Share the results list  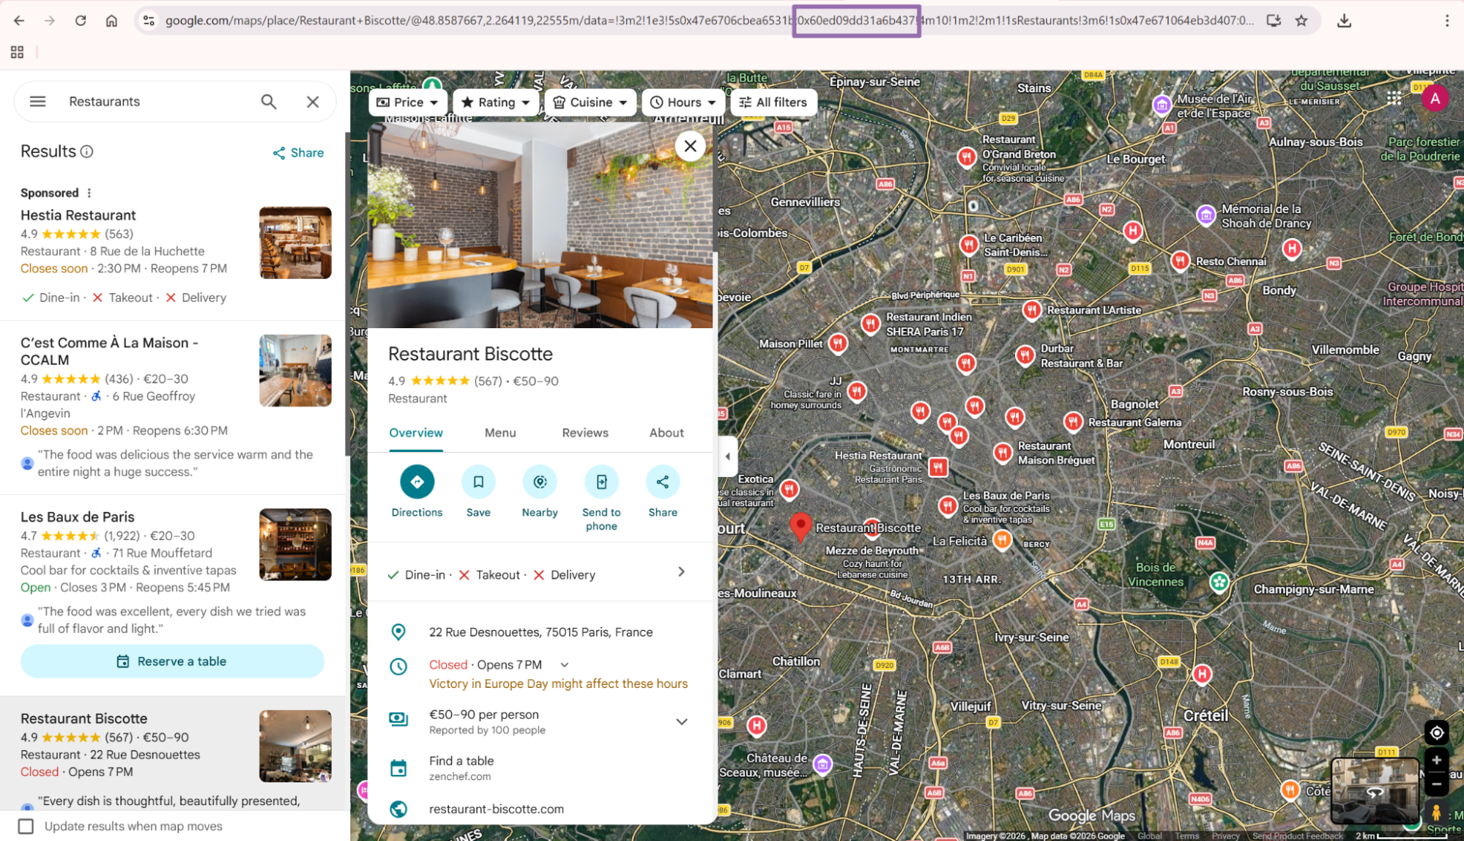298,152
